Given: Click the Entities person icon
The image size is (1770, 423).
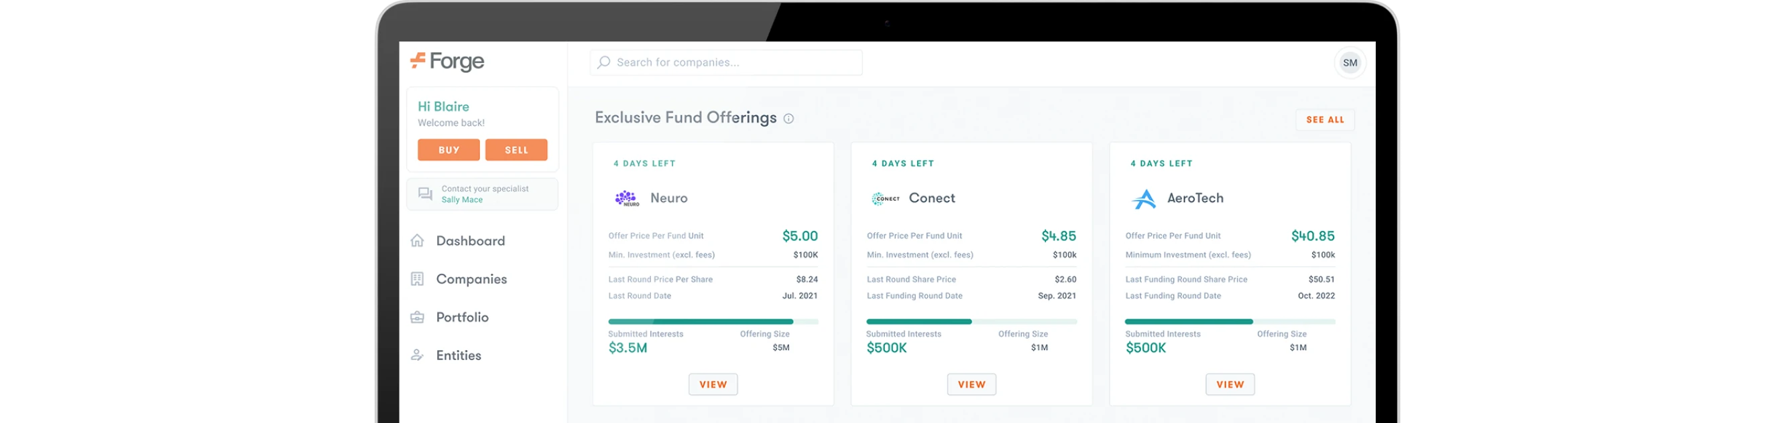Looking at the screenshot, I should click(417, 355).
